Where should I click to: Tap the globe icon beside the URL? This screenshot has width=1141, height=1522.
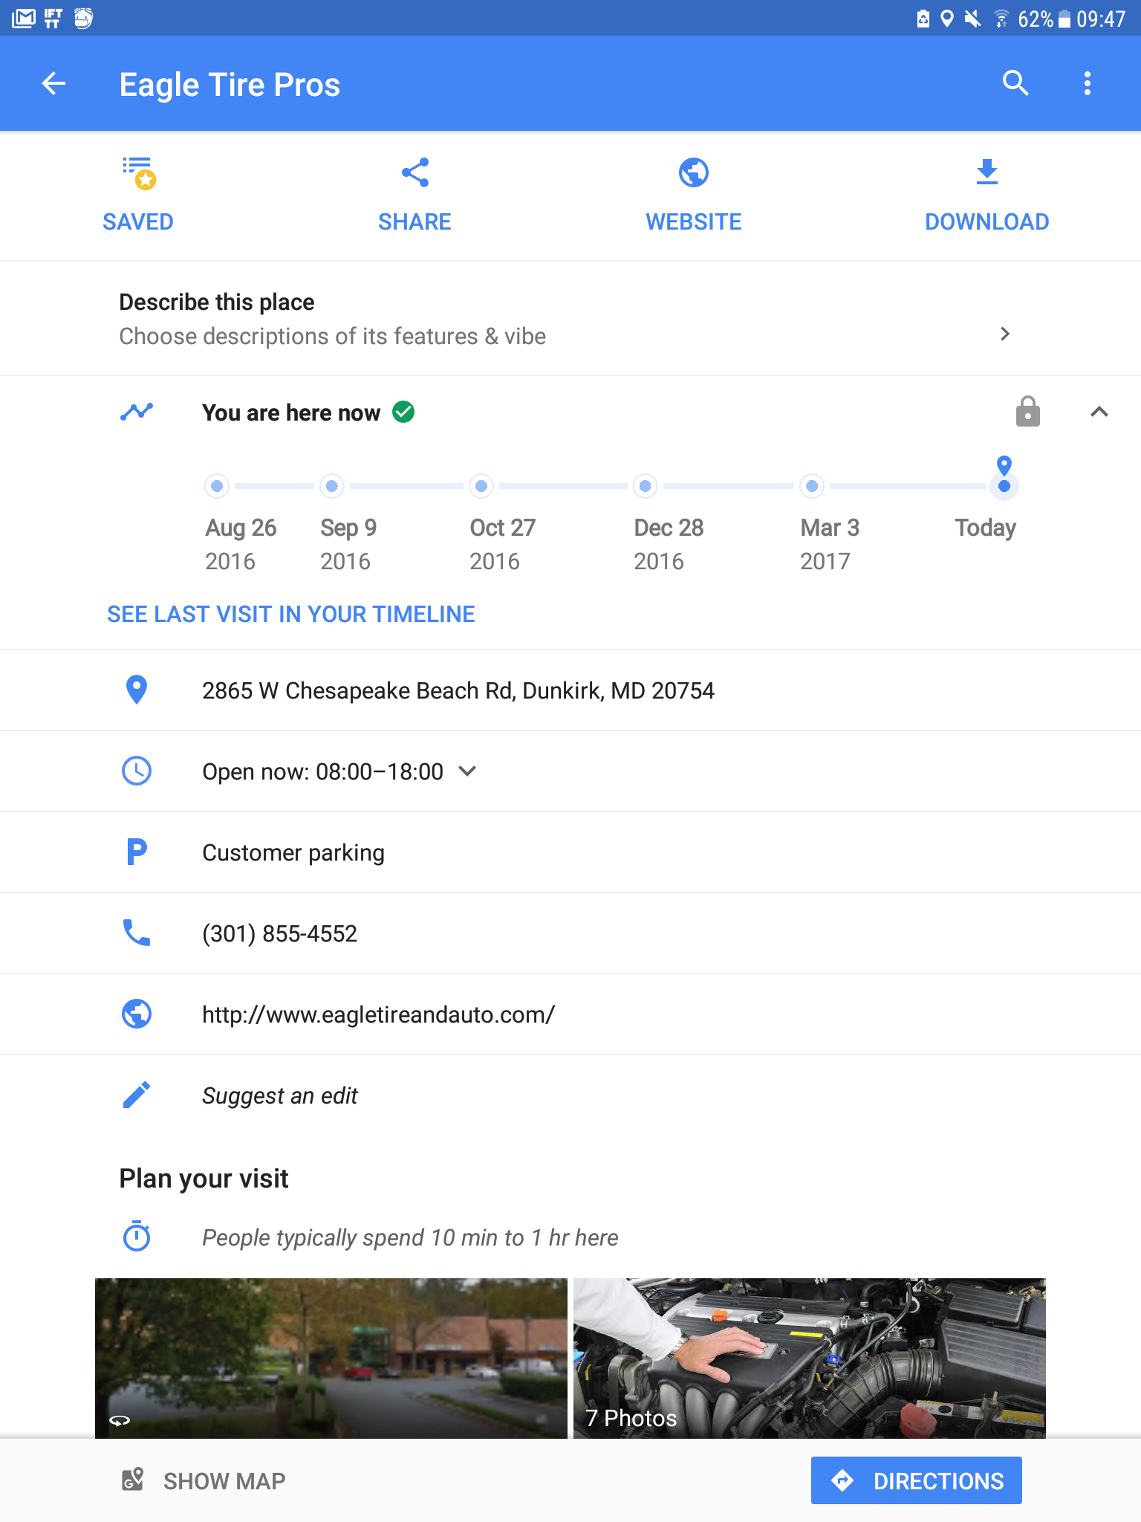[137, 1014]
